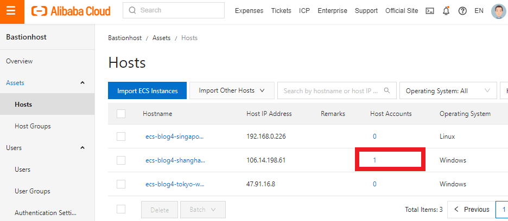Image resolution: width=508 pixels, height=221 pixels.
Task: Click the Host IP Address column header
Action: click(269, 114)
